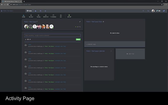Click the browser address bar
Screen dimensions: 168x105
click(86, 5)
